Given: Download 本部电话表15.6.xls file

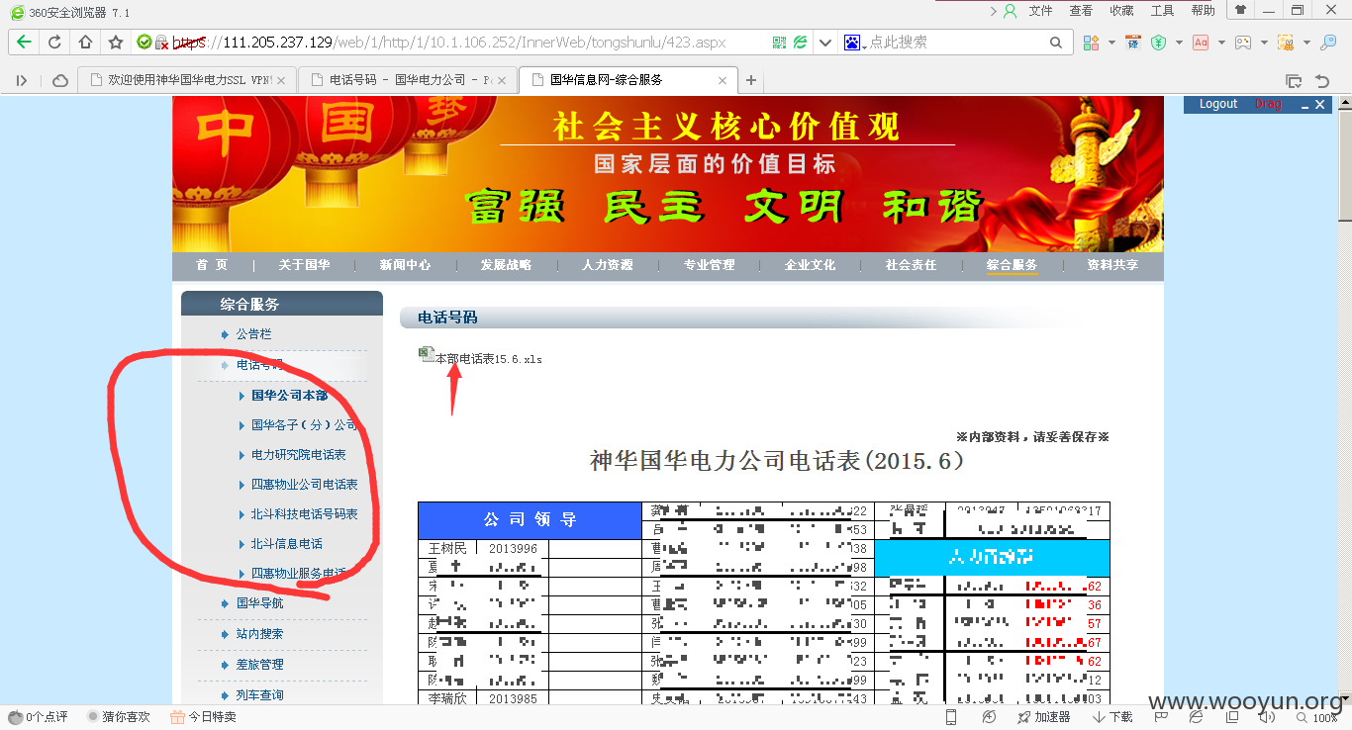Looking at the screenshot, I should tap(489, 359).
